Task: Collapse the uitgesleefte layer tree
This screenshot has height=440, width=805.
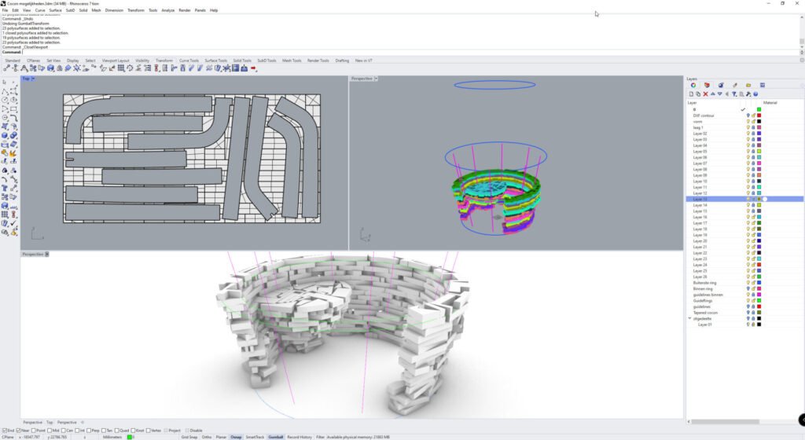Action: coord(689,318)
